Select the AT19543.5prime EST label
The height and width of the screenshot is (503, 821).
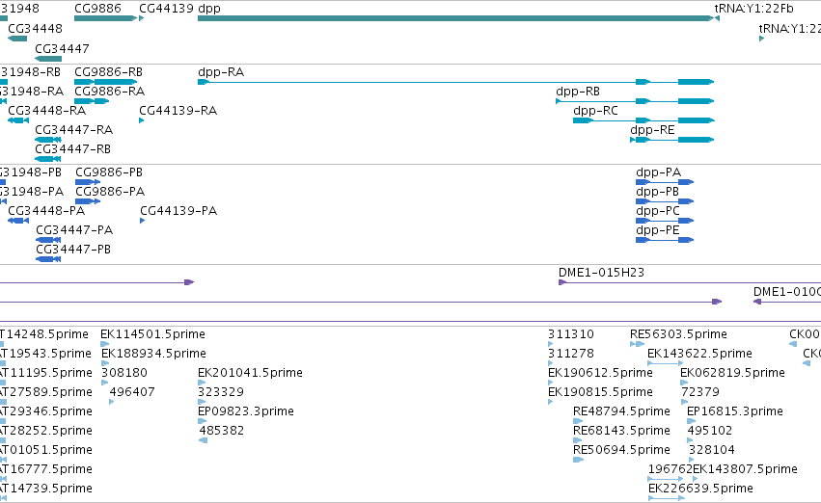pyautogui.click(x=45, y=354)
